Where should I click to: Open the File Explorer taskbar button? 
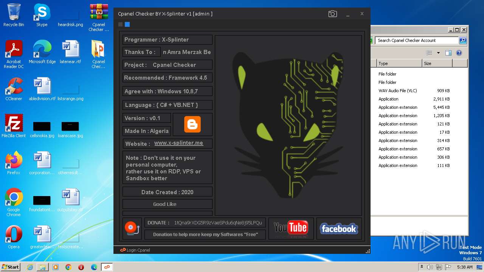point(43,267)
